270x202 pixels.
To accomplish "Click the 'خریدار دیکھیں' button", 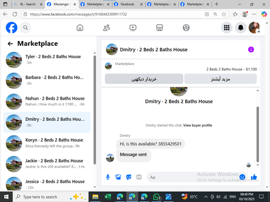I will click(x=144, y=79).
